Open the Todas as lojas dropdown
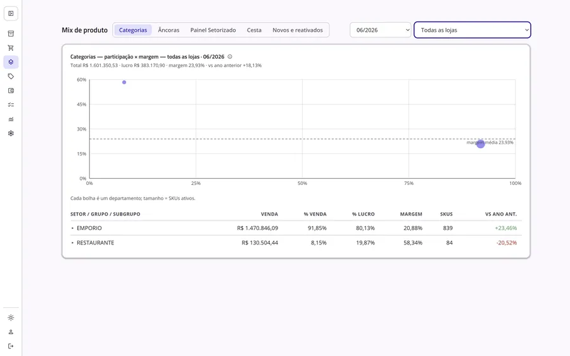570x356 pixels. (472, 30)
